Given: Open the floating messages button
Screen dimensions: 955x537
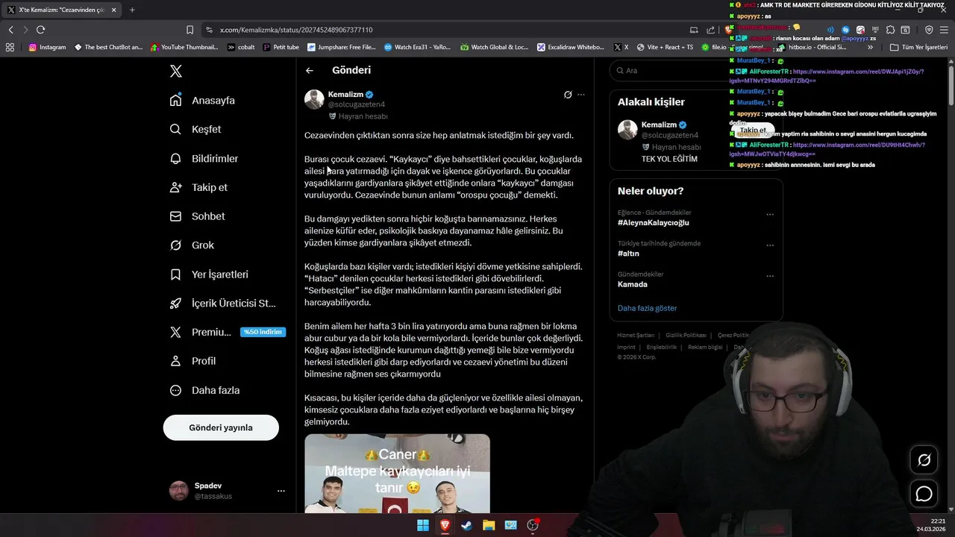Looking at the screenshot, I should [924, 494].
